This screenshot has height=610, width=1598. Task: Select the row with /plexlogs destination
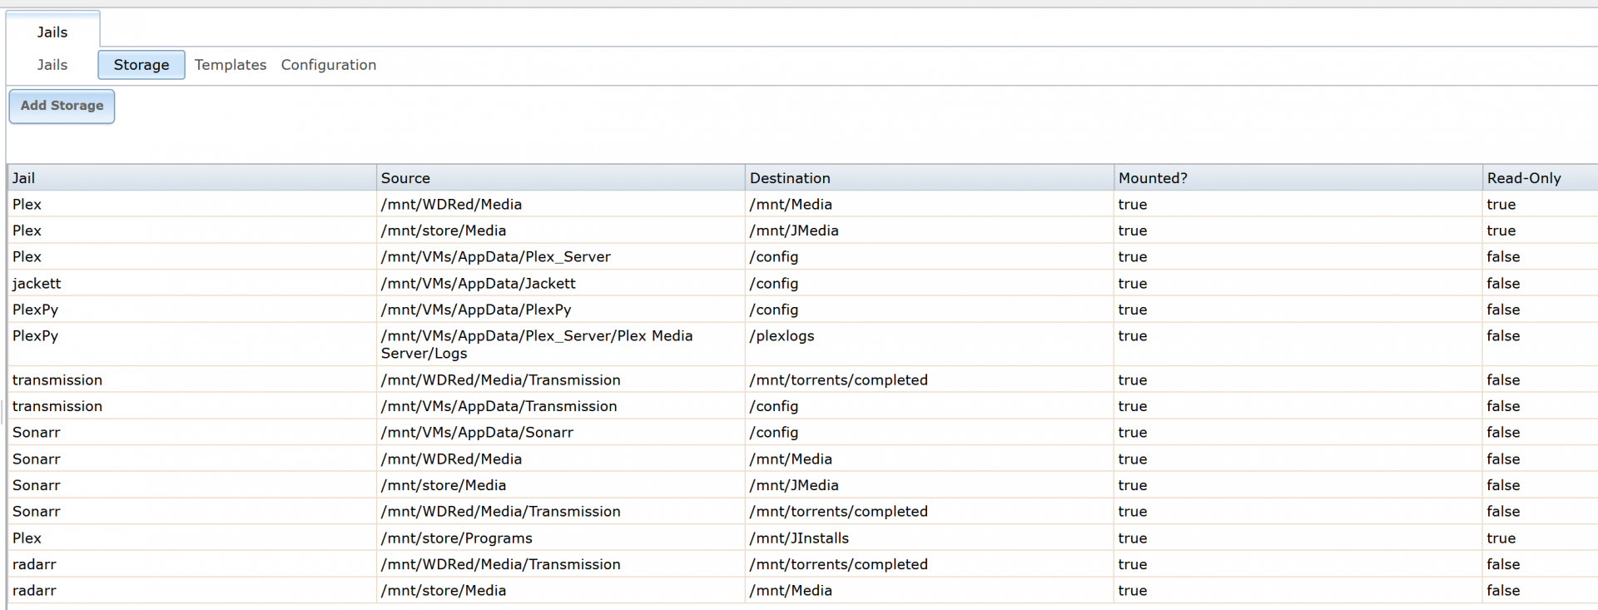coord(782,336)
